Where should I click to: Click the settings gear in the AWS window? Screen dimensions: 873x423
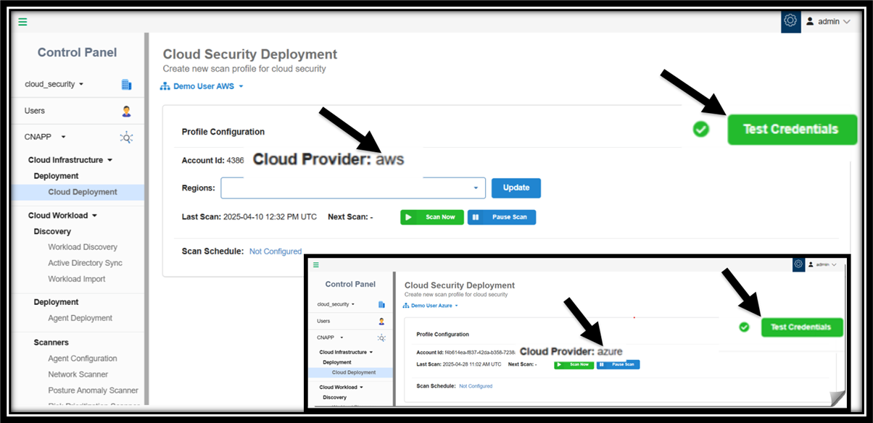click(x=790, y=22)
